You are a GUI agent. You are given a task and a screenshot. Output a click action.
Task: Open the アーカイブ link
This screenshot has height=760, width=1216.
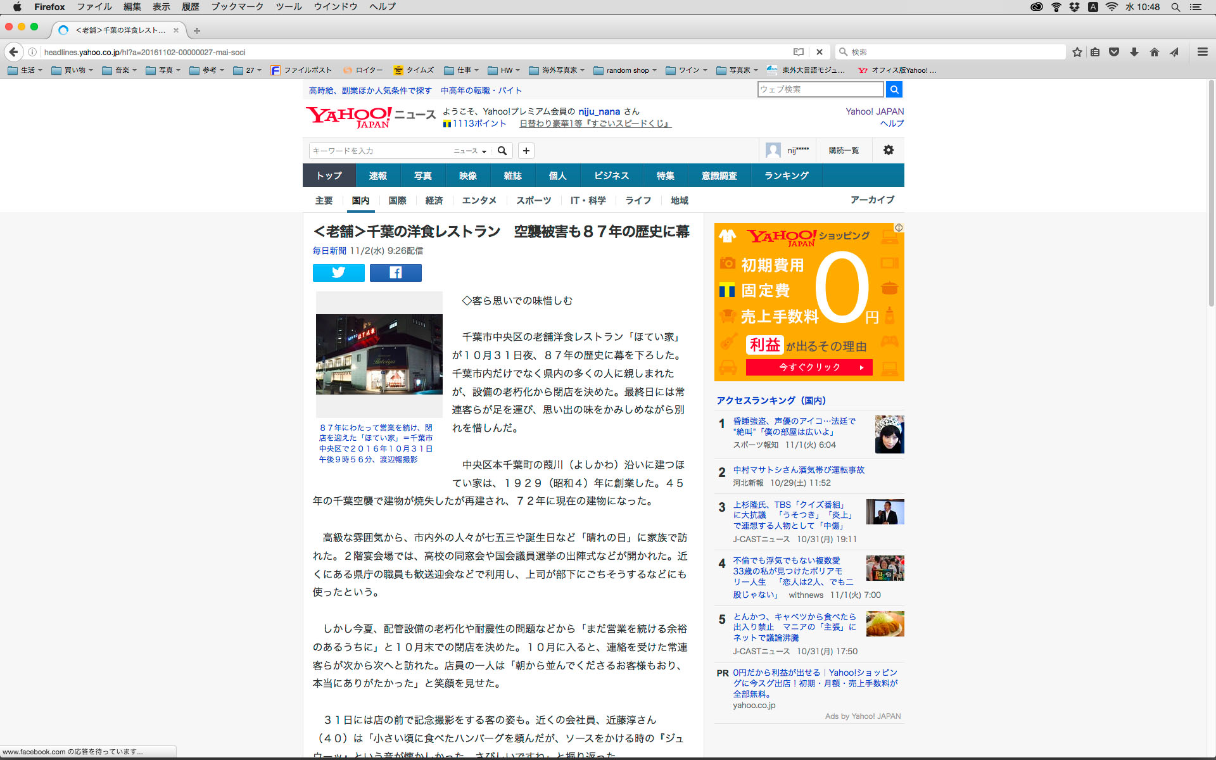[872, 199]
